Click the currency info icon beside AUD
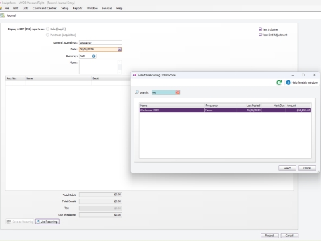Viewport: 321px width, 241px height. [94, 56]
